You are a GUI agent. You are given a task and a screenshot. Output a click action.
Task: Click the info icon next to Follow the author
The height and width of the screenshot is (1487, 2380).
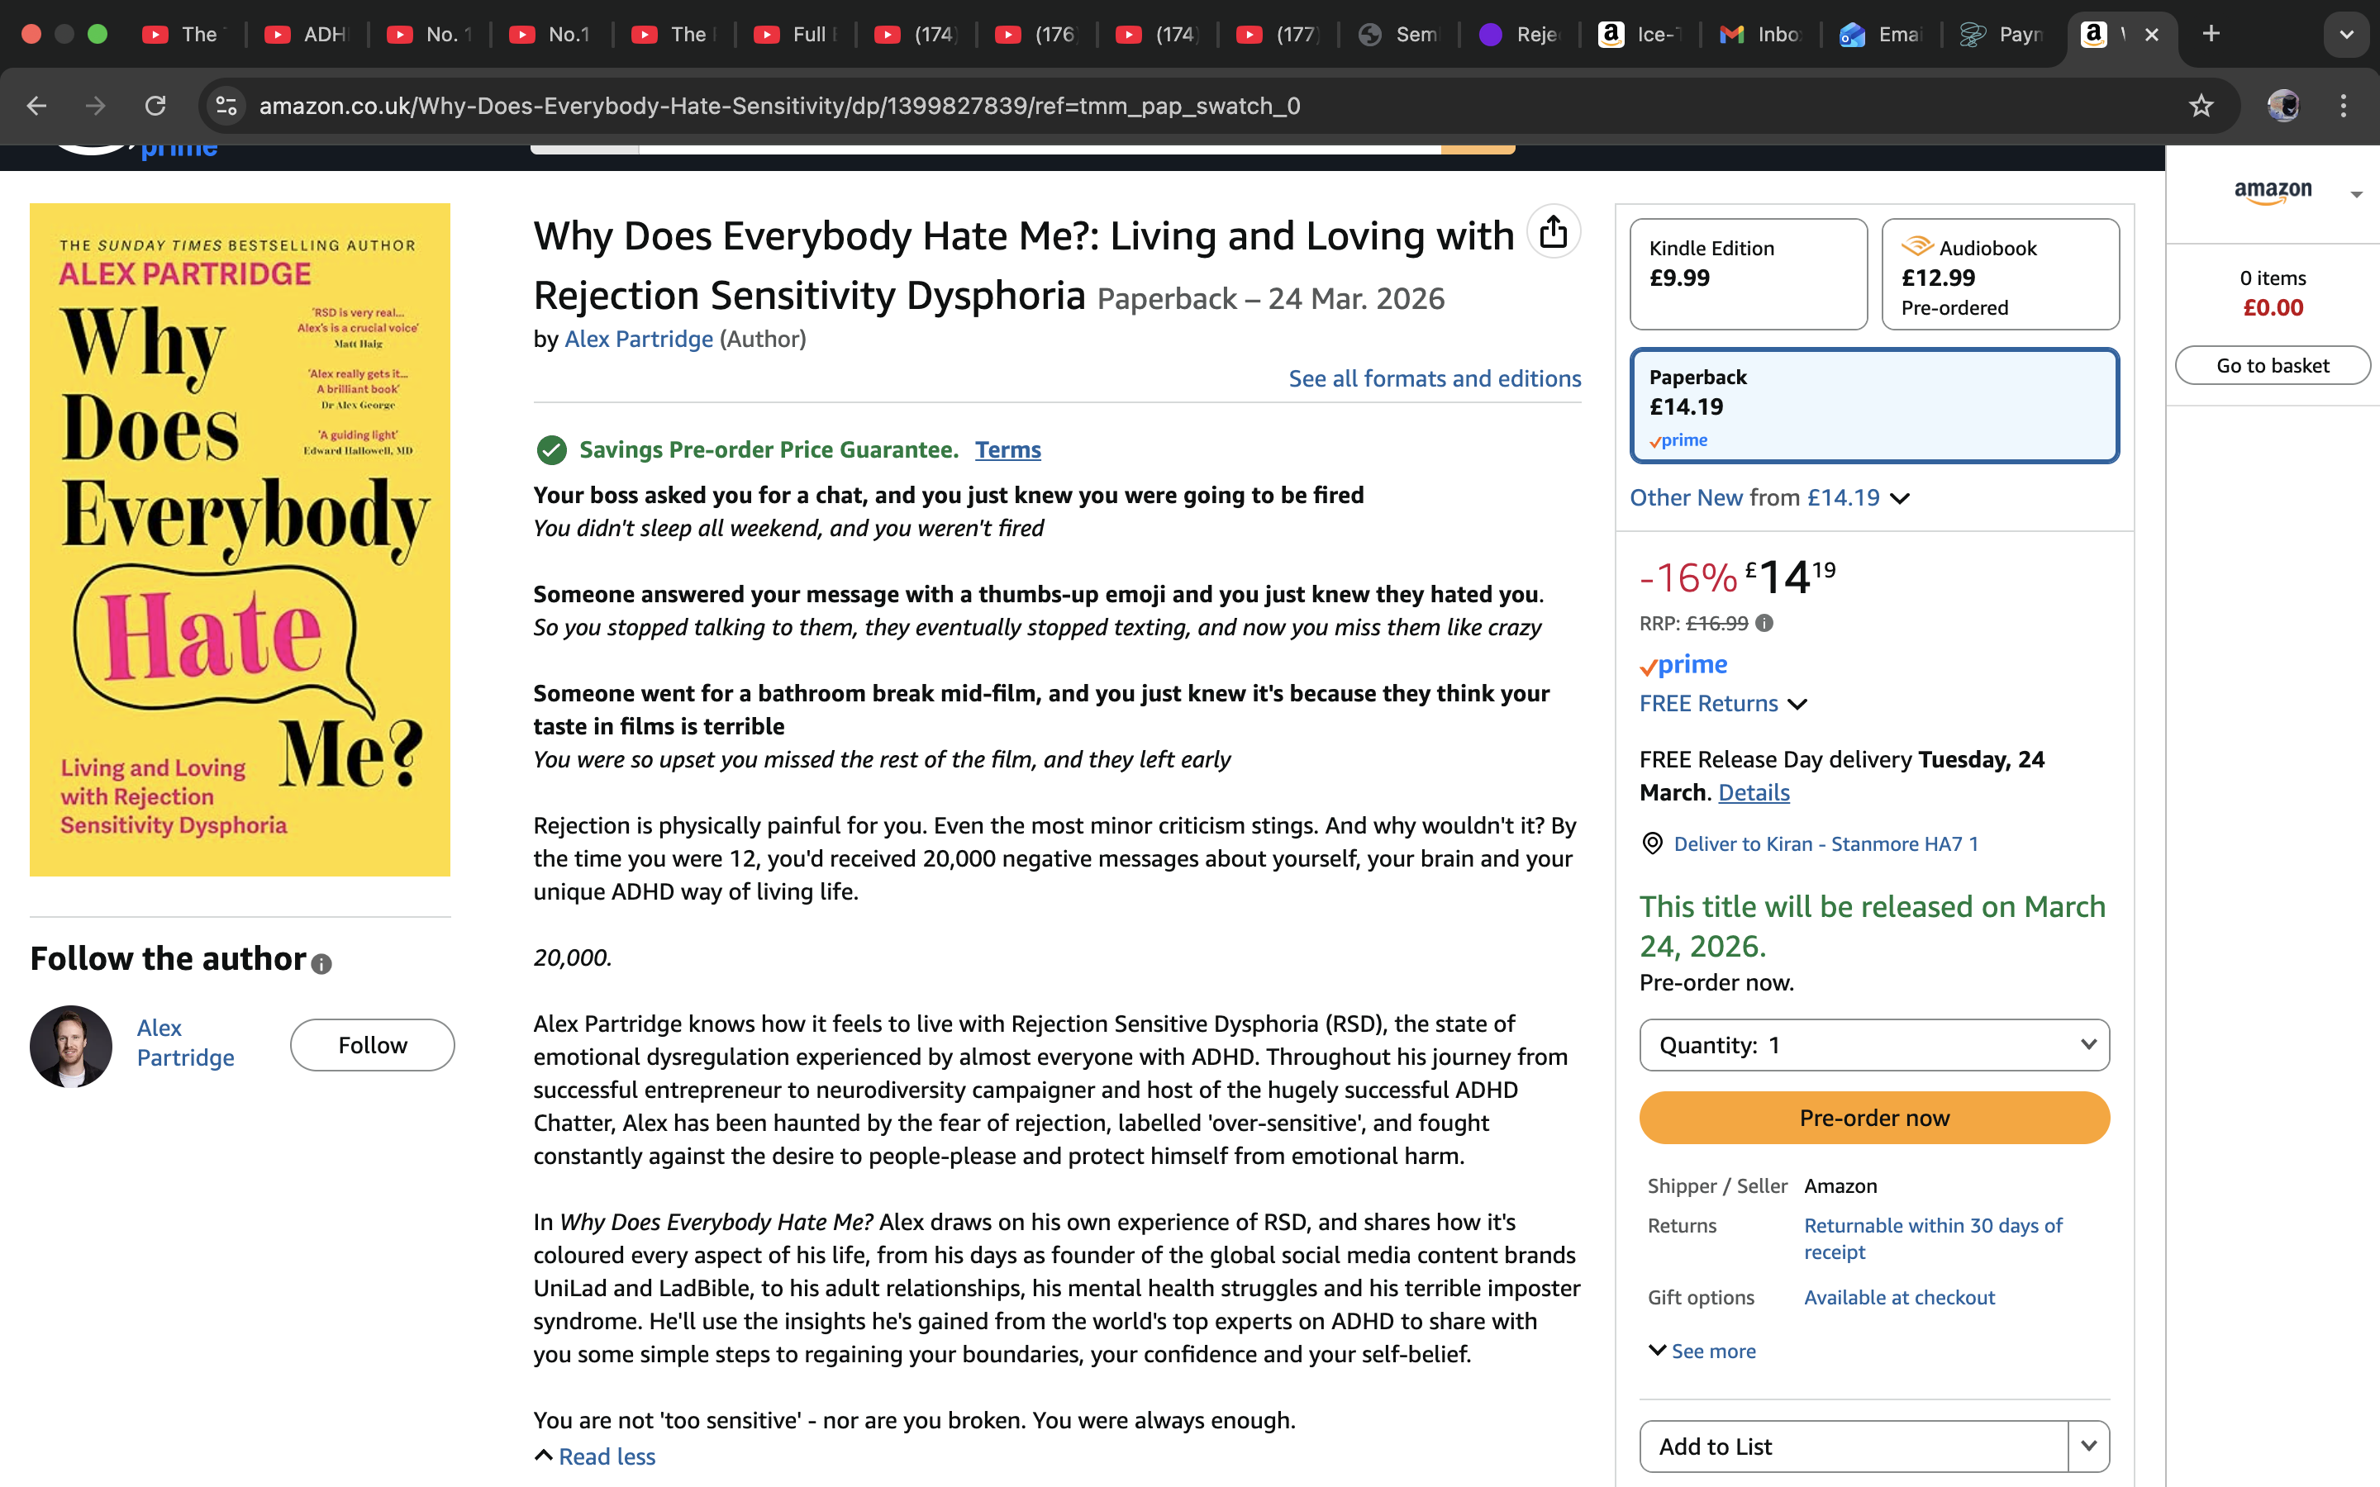point(321,964)
